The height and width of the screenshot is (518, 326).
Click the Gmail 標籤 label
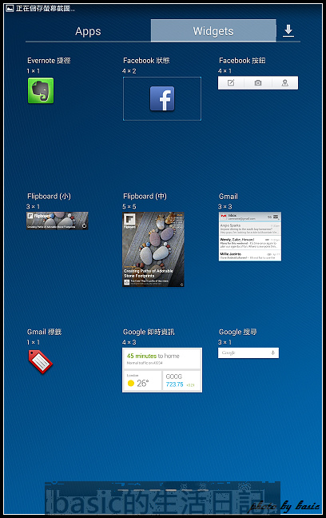coord(44,332)
